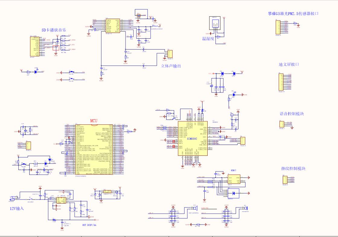Click the OUT DC5V/3A label
This screenshot has height=237, width=338.
coord(89,225)
